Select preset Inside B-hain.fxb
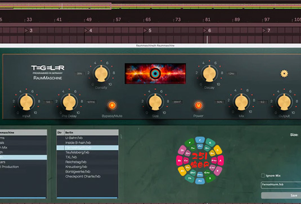The height and width of the screenshot is (204, 301). (88, 143)
